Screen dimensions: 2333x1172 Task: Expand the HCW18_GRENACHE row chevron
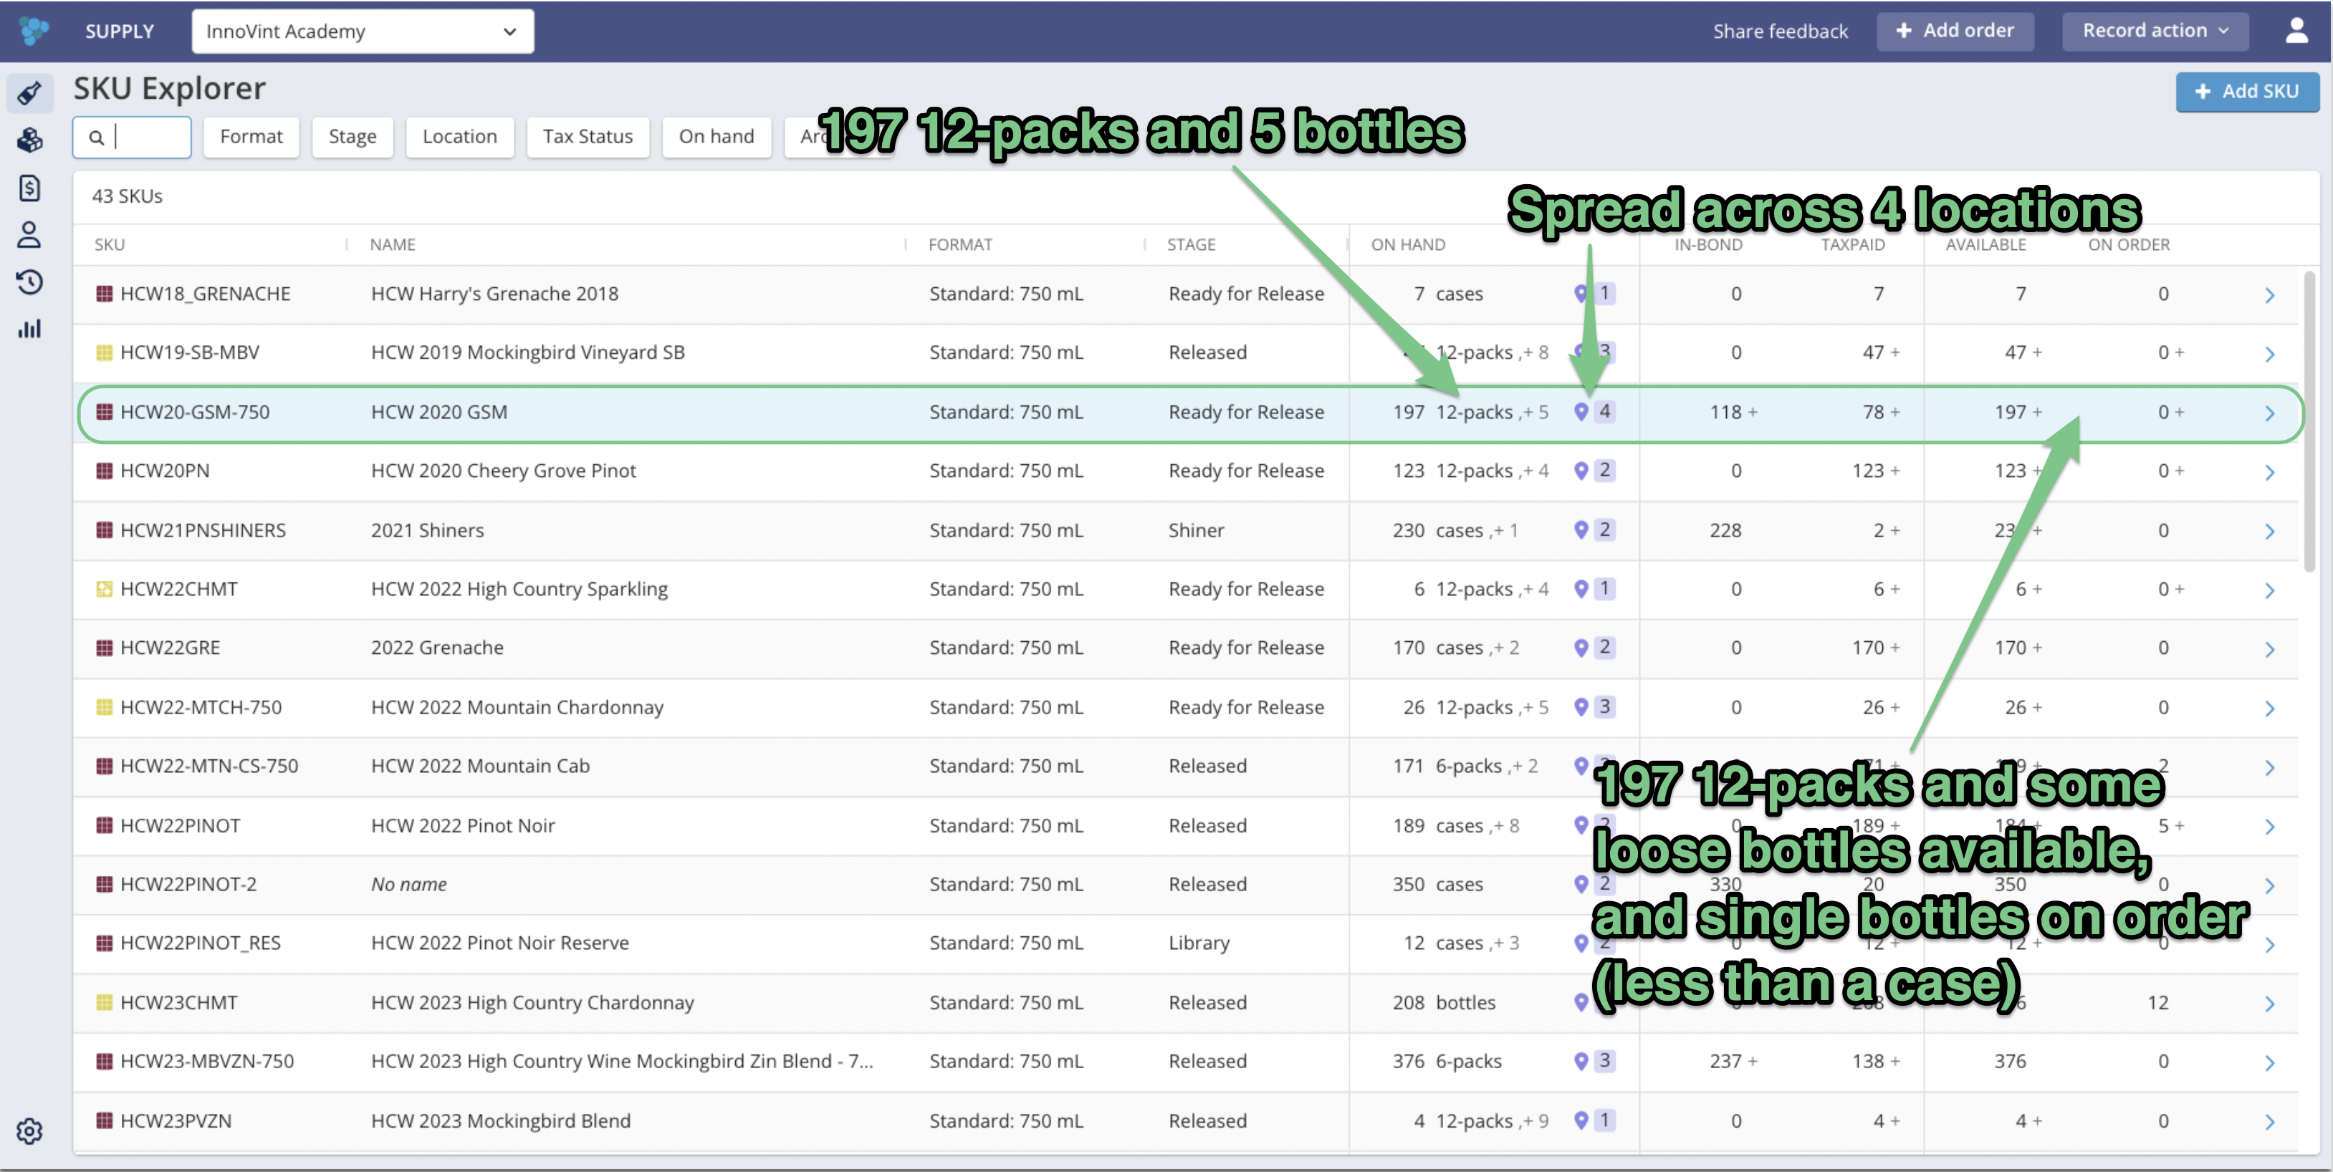click(x=2270, y=295)
